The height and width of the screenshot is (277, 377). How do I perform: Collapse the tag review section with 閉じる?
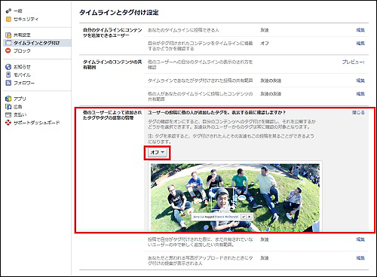tap(358, 113)
